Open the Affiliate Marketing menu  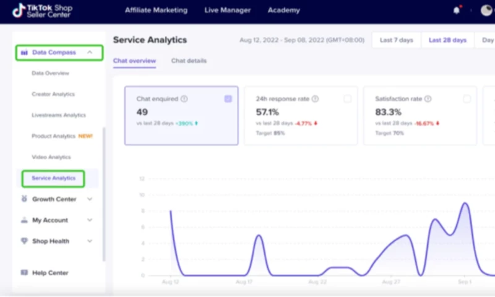(156, 11)
